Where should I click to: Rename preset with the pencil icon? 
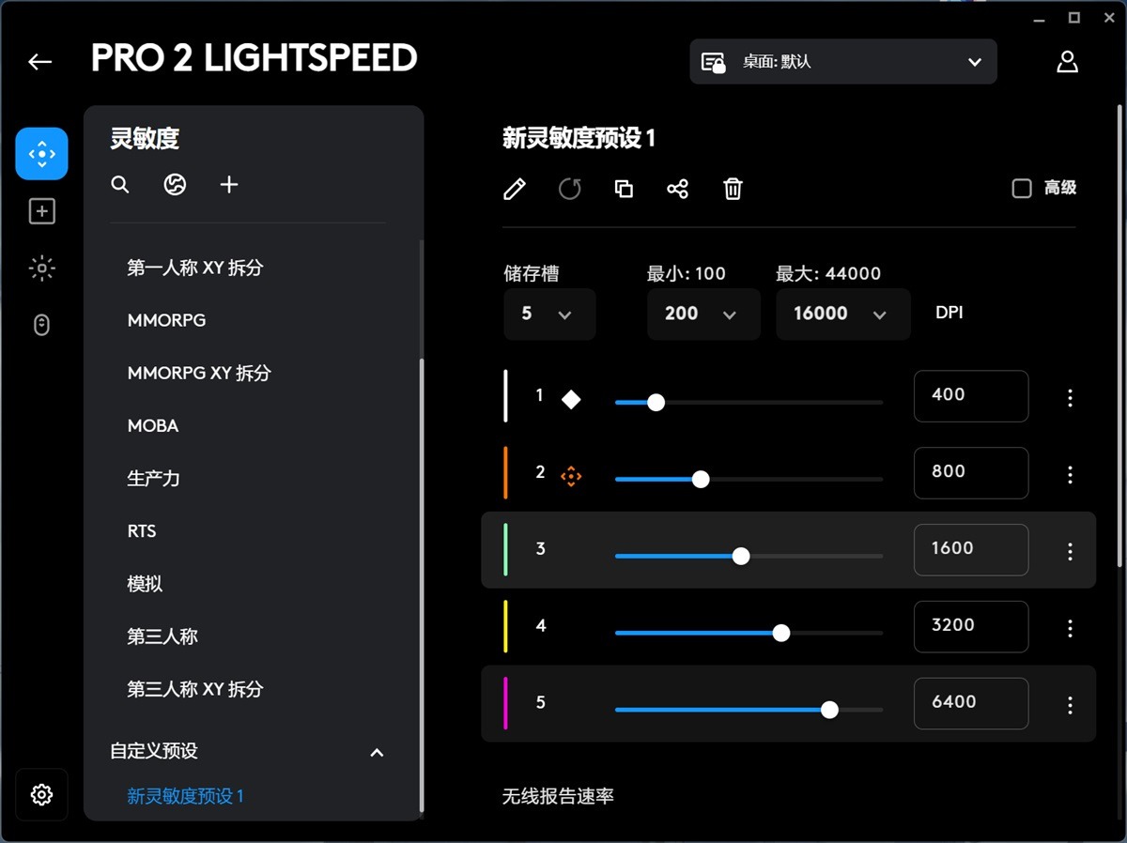[515, 190]
